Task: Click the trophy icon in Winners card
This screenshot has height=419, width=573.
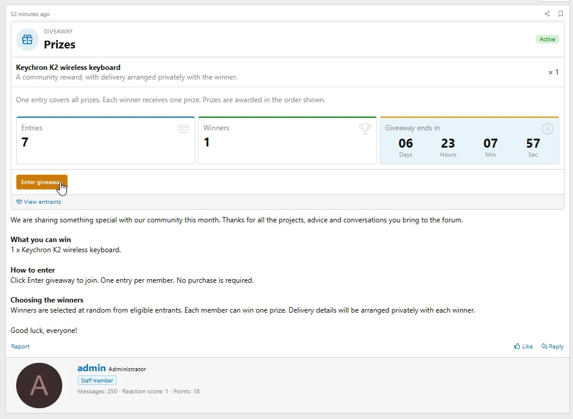Action: point(365,129)
